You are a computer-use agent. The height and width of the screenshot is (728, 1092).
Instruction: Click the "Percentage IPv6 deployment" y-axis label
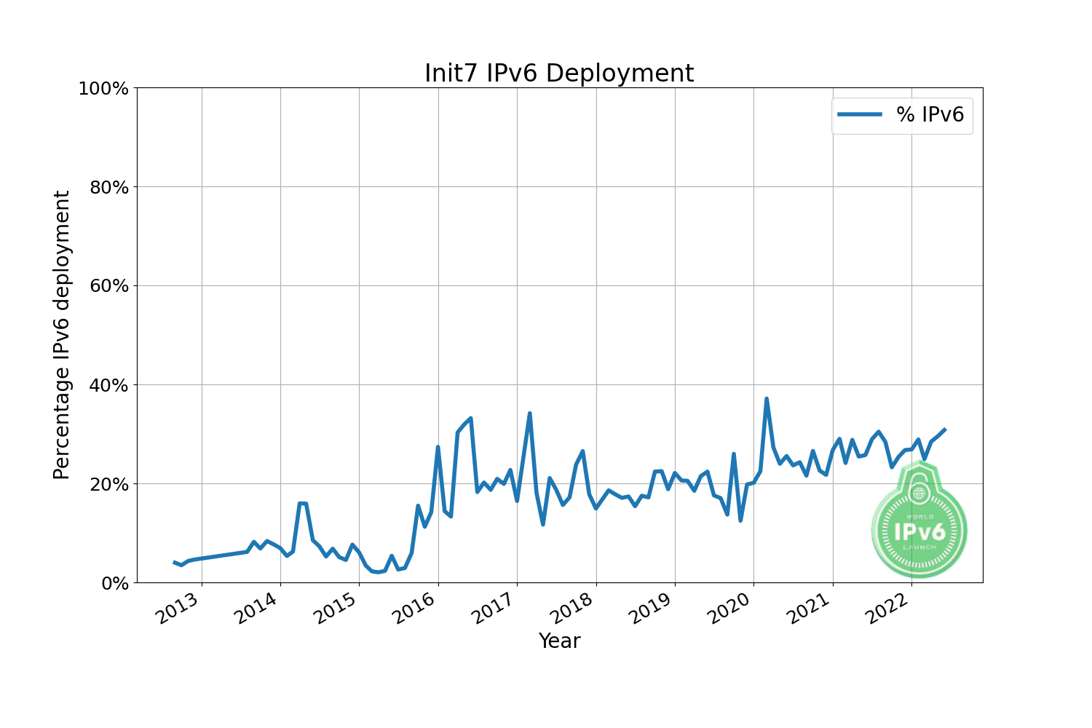click(62, 335)
